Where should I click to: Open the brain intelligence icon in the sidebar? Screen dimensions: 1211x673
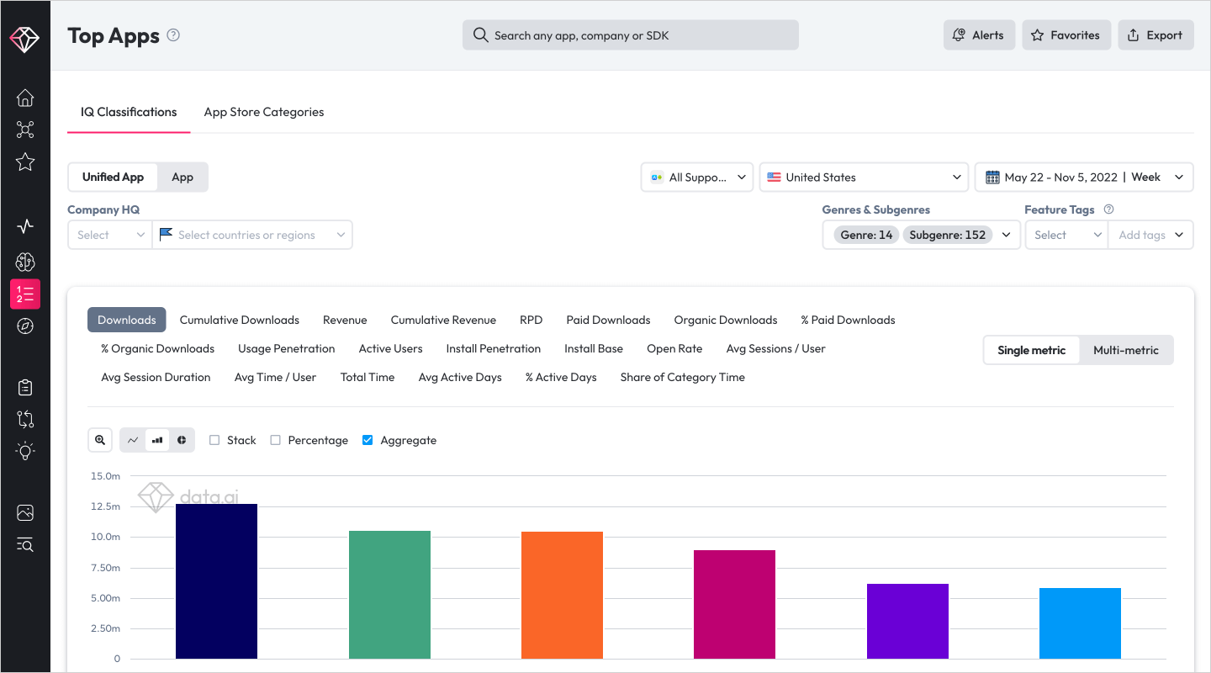(25, 262)
